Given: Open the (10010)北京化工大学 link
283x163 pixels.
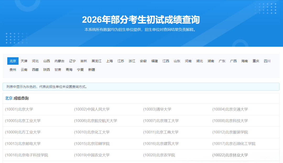Looking at the screenshot, I should (92, 132).
